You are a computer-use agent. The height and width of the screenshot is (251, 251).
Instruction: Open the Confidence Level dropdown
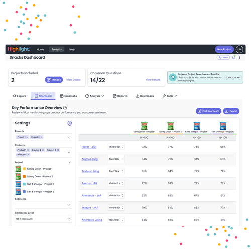point(43,219)
